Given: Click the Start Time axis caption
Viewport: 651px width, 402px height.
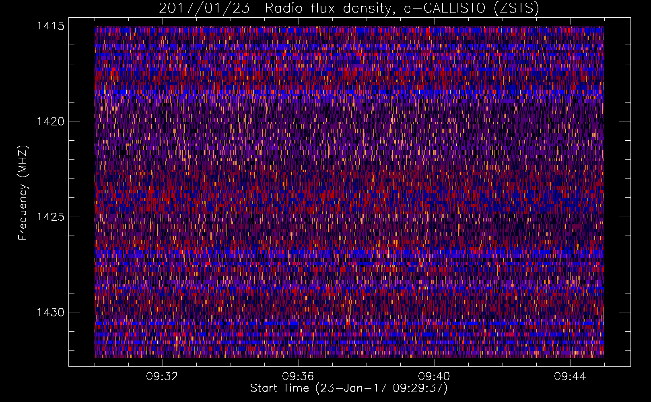Looking at the screenshot, I should coord(349,388).
